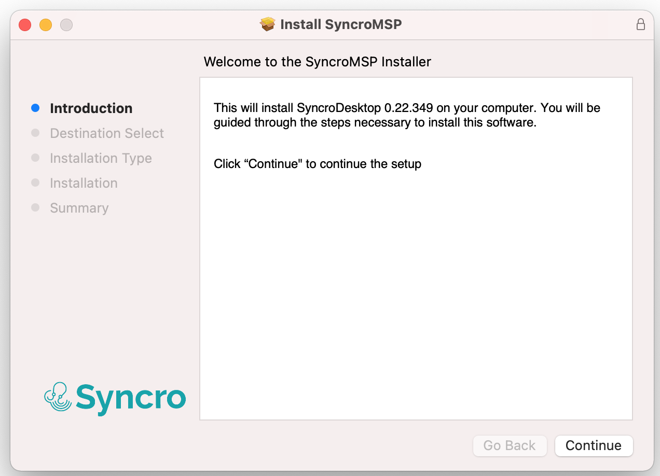This screenshot has height=476, width=660.
Task: Click the gray bullet beside Destination Select
Action: coord(35,133)
